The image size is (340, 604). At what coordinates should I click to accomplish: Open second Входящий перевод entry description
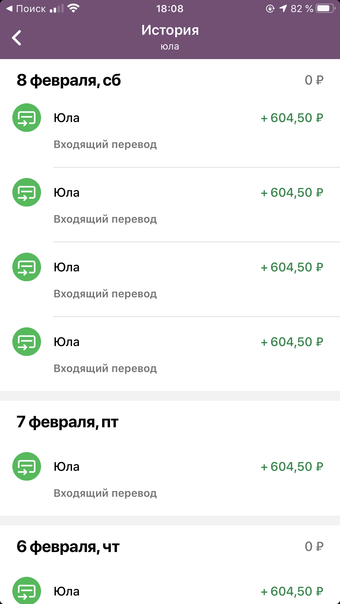point(105,219)
